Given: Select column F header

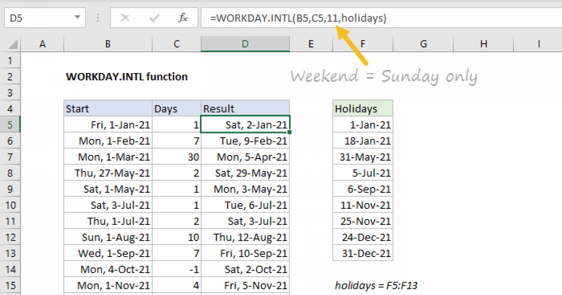Looking at the screenshot, I should [362, 44].
